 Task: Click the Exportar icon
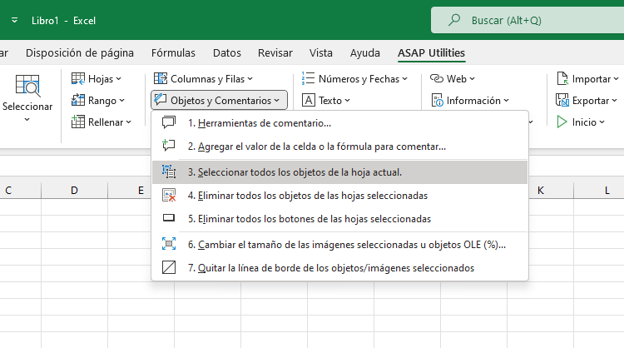click(x=562, y=101)
